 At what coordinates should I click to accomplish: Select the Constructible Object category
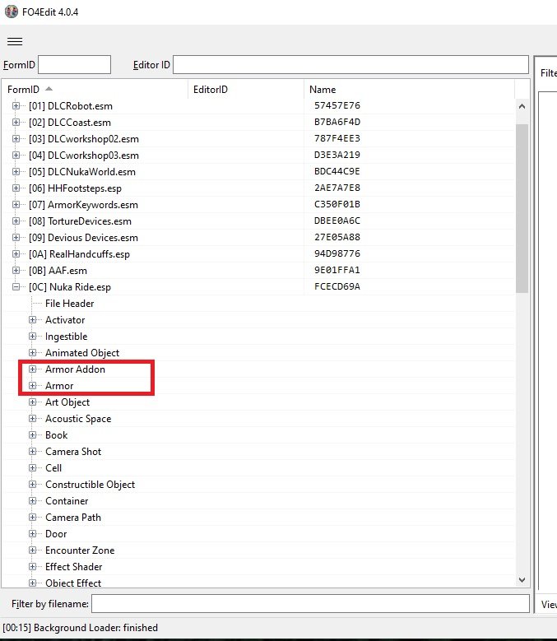pyautogui.click(x=90, y=485)
